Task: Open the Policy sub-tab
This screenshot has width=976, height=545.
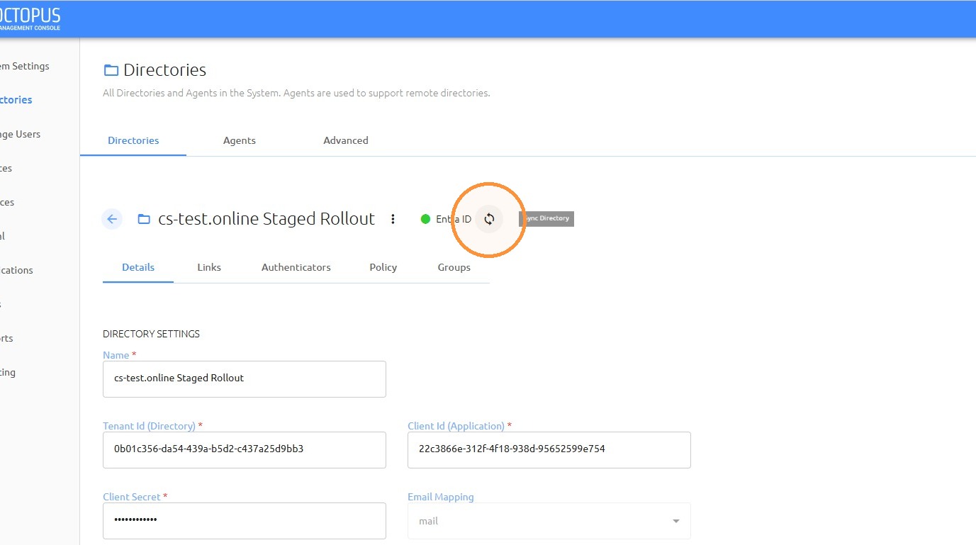Action: tap(383, 267)
